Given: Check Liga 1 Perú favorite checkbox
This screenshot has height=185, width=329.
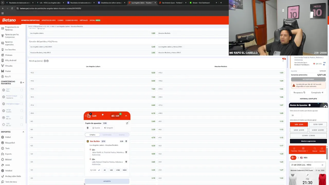Looking at the screenshot, I should (22, 90).
